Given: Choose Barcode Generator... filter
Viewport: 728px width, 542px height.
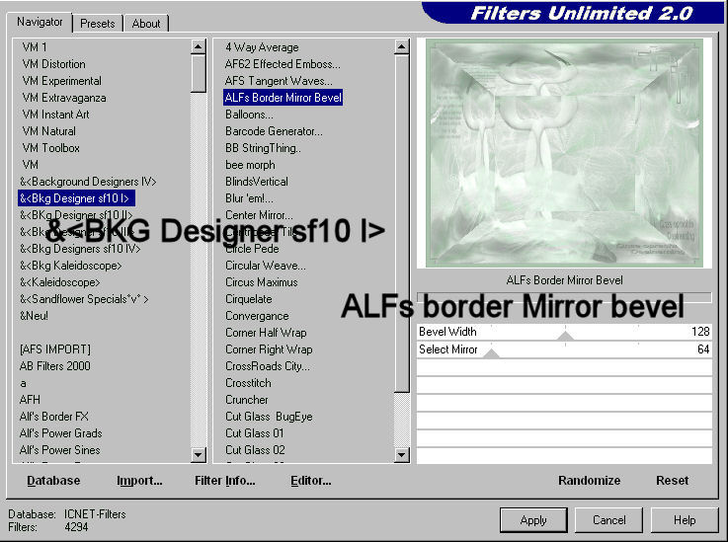Looking at the screenshot, I should pyautogui.click(x=274, y=131).
